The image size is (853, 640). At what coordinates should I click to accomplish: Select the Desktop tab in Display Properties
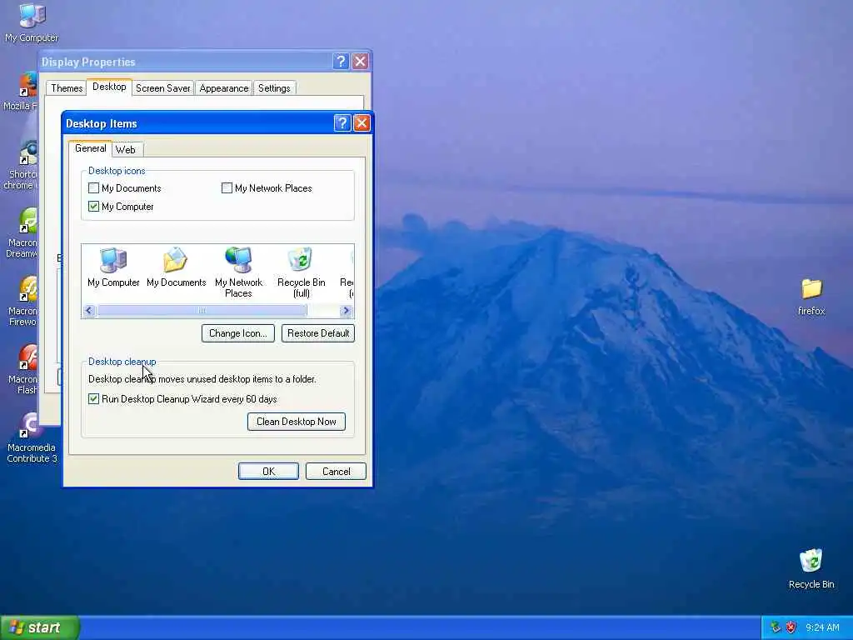point(109,87)
